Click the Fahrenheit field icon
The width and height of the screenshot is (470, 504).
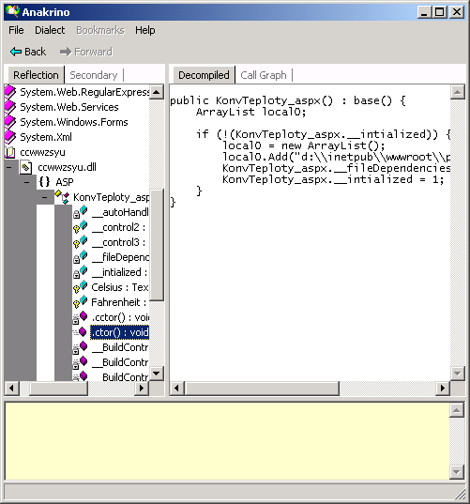point(80,302)
